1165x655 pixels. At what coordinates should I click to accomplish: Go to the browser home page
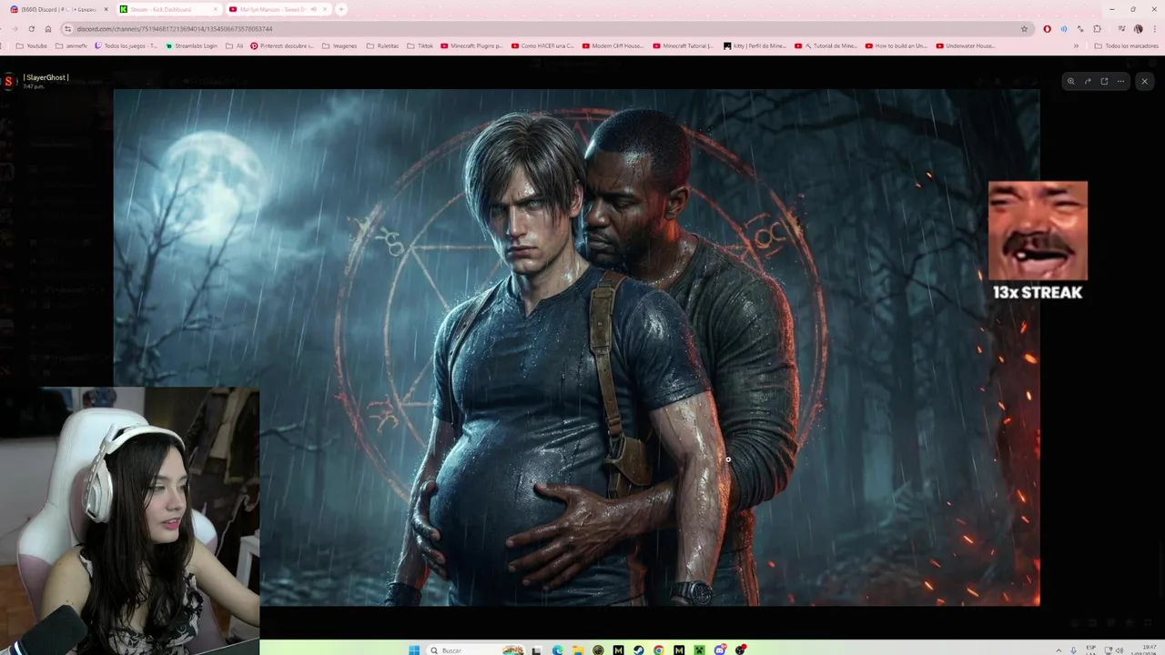tap(48, 29)
